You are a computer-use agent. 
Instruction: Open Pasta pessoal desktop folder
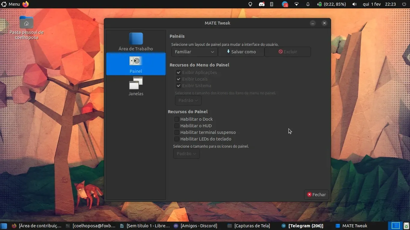[26, 23]
